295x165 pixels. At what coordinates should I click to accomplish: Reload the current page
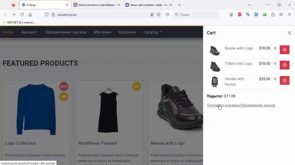click(22, 15)
